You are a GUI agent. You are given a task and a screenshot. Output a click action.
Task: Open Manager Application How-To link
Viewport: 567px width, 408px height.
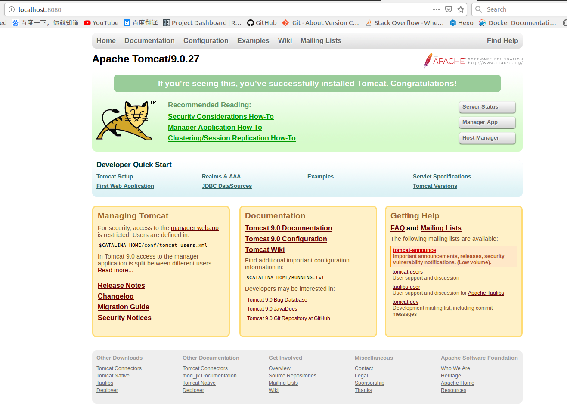point(215,127)
